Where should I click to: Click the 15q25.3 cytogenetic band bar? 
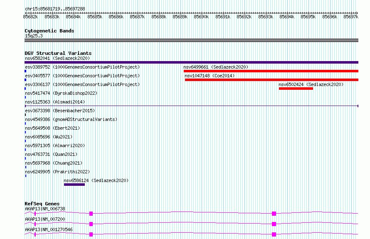coord(191,40)
